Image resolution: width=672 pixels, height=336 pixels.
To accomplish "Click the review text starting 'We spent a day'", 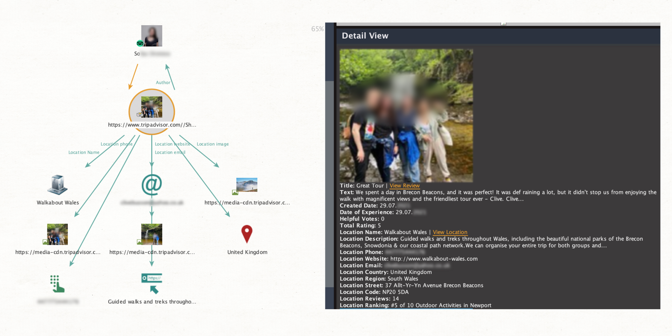I will coord(498,196).
